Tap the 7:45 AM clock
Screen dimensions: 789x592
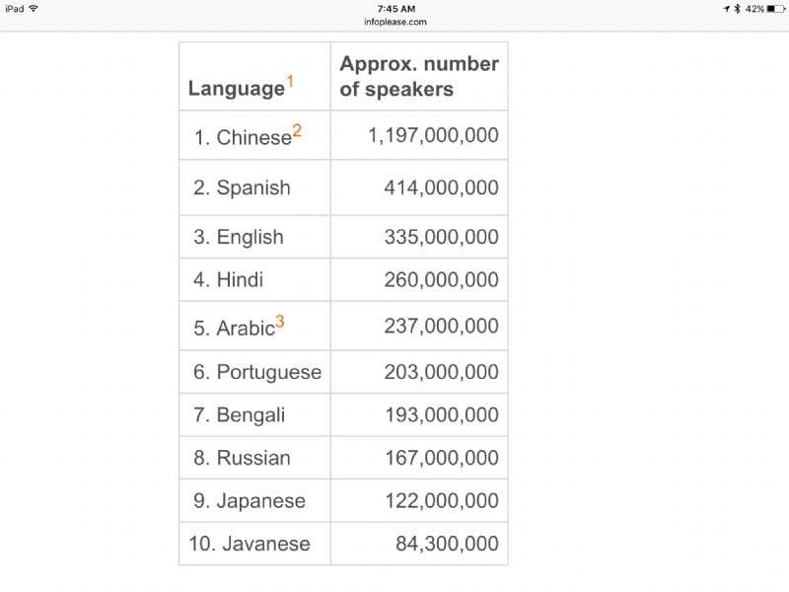coord(394,8)
